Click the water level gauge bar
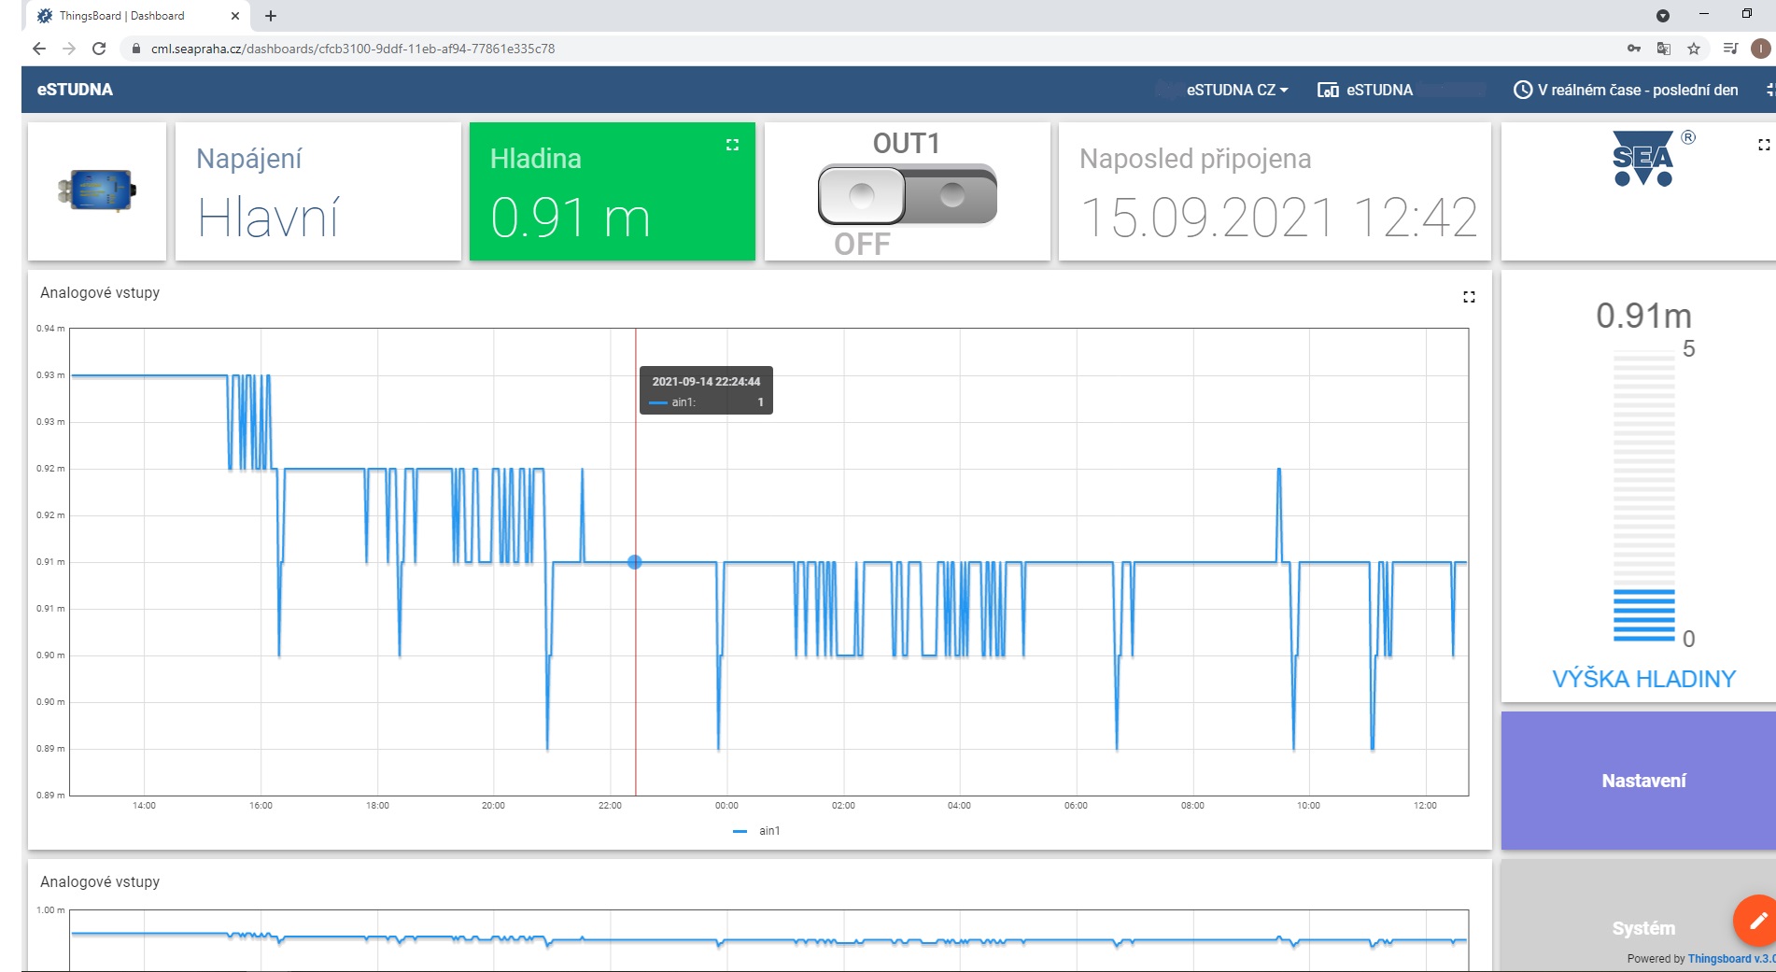Image resolution: width=1776 pixels, height=972 pixels. [1644, 496]
